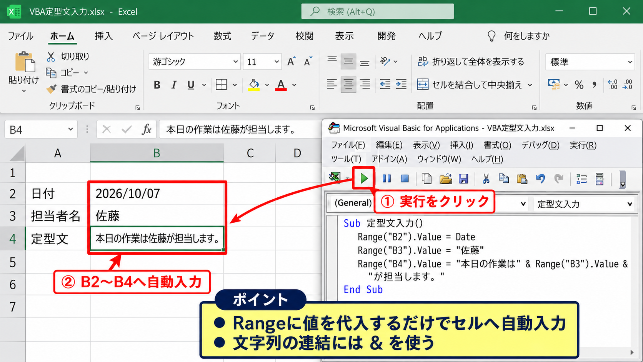This screenshot has width=643, height=362.
Task: Click the Excel search box
Action: tap(378, 12)
